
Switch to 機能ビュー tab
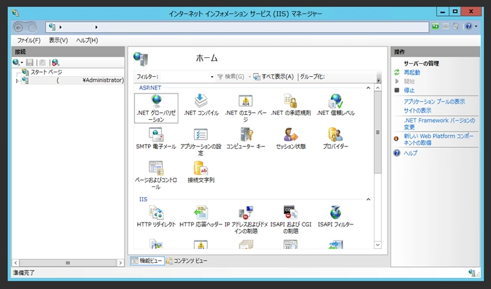tap(147, 261)
